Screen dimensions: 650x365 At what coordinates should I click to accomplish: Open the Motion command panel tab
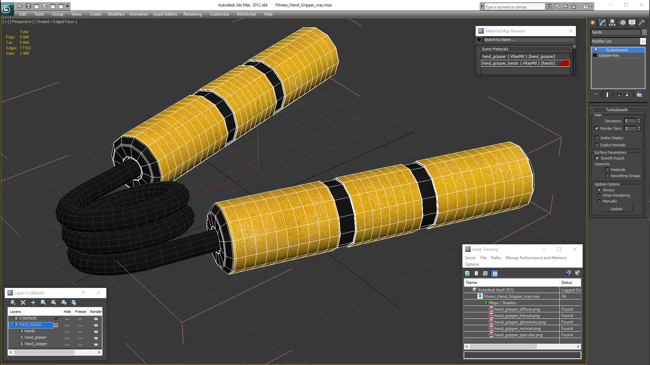pyautogui.click(x=622, y=23)
